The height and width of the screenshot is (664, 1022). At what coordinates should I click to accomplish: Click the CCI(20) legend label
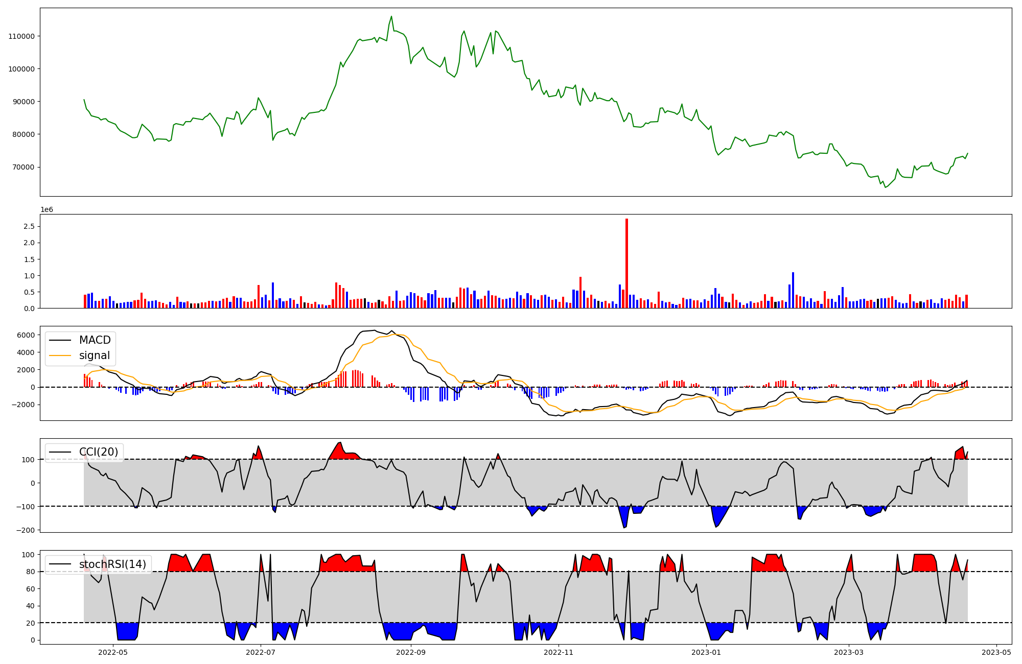[x=99, y=452]
